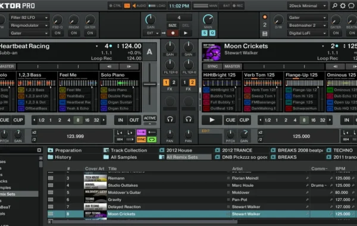The width and height of the screenshot is (357, 226).
Task: Shift loop size list left on deck A
Action: point(34,120)
